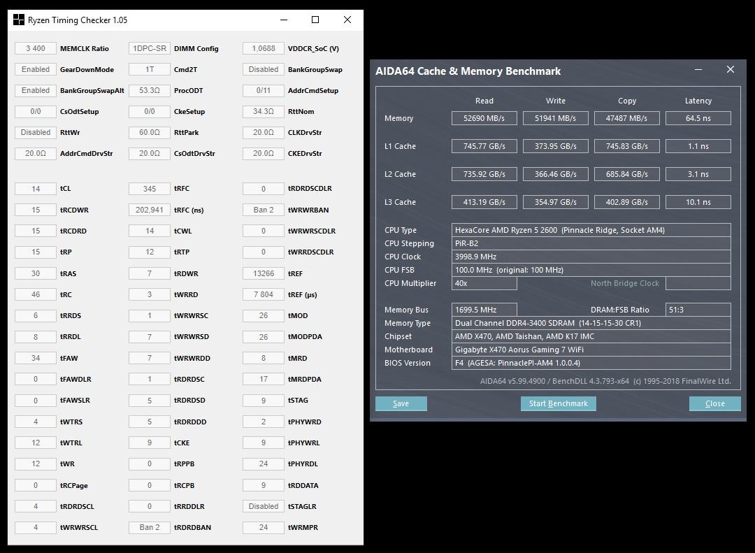Select the MEMCLK Ratio value 3 400
The width and height of the screenshot is (755, 553).
pos(36,48)
